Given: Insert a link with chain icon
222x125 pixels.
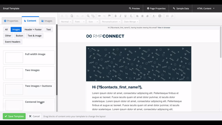Looking at the screenshot, I should click(99, 16).
